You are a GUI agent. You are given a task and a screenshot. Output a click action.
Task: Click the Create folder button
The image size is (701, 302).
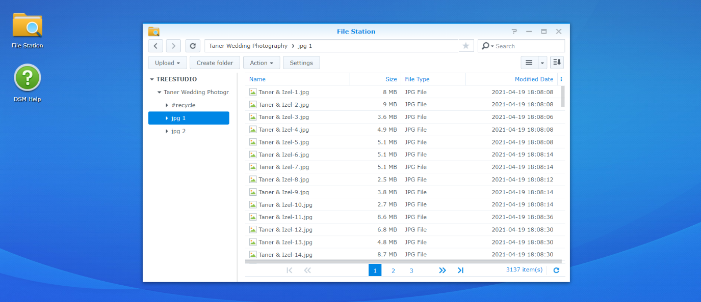[215, 63]
